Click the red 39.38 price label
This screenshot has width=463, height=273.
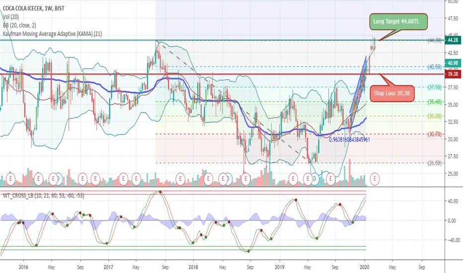tap(453, 74)
